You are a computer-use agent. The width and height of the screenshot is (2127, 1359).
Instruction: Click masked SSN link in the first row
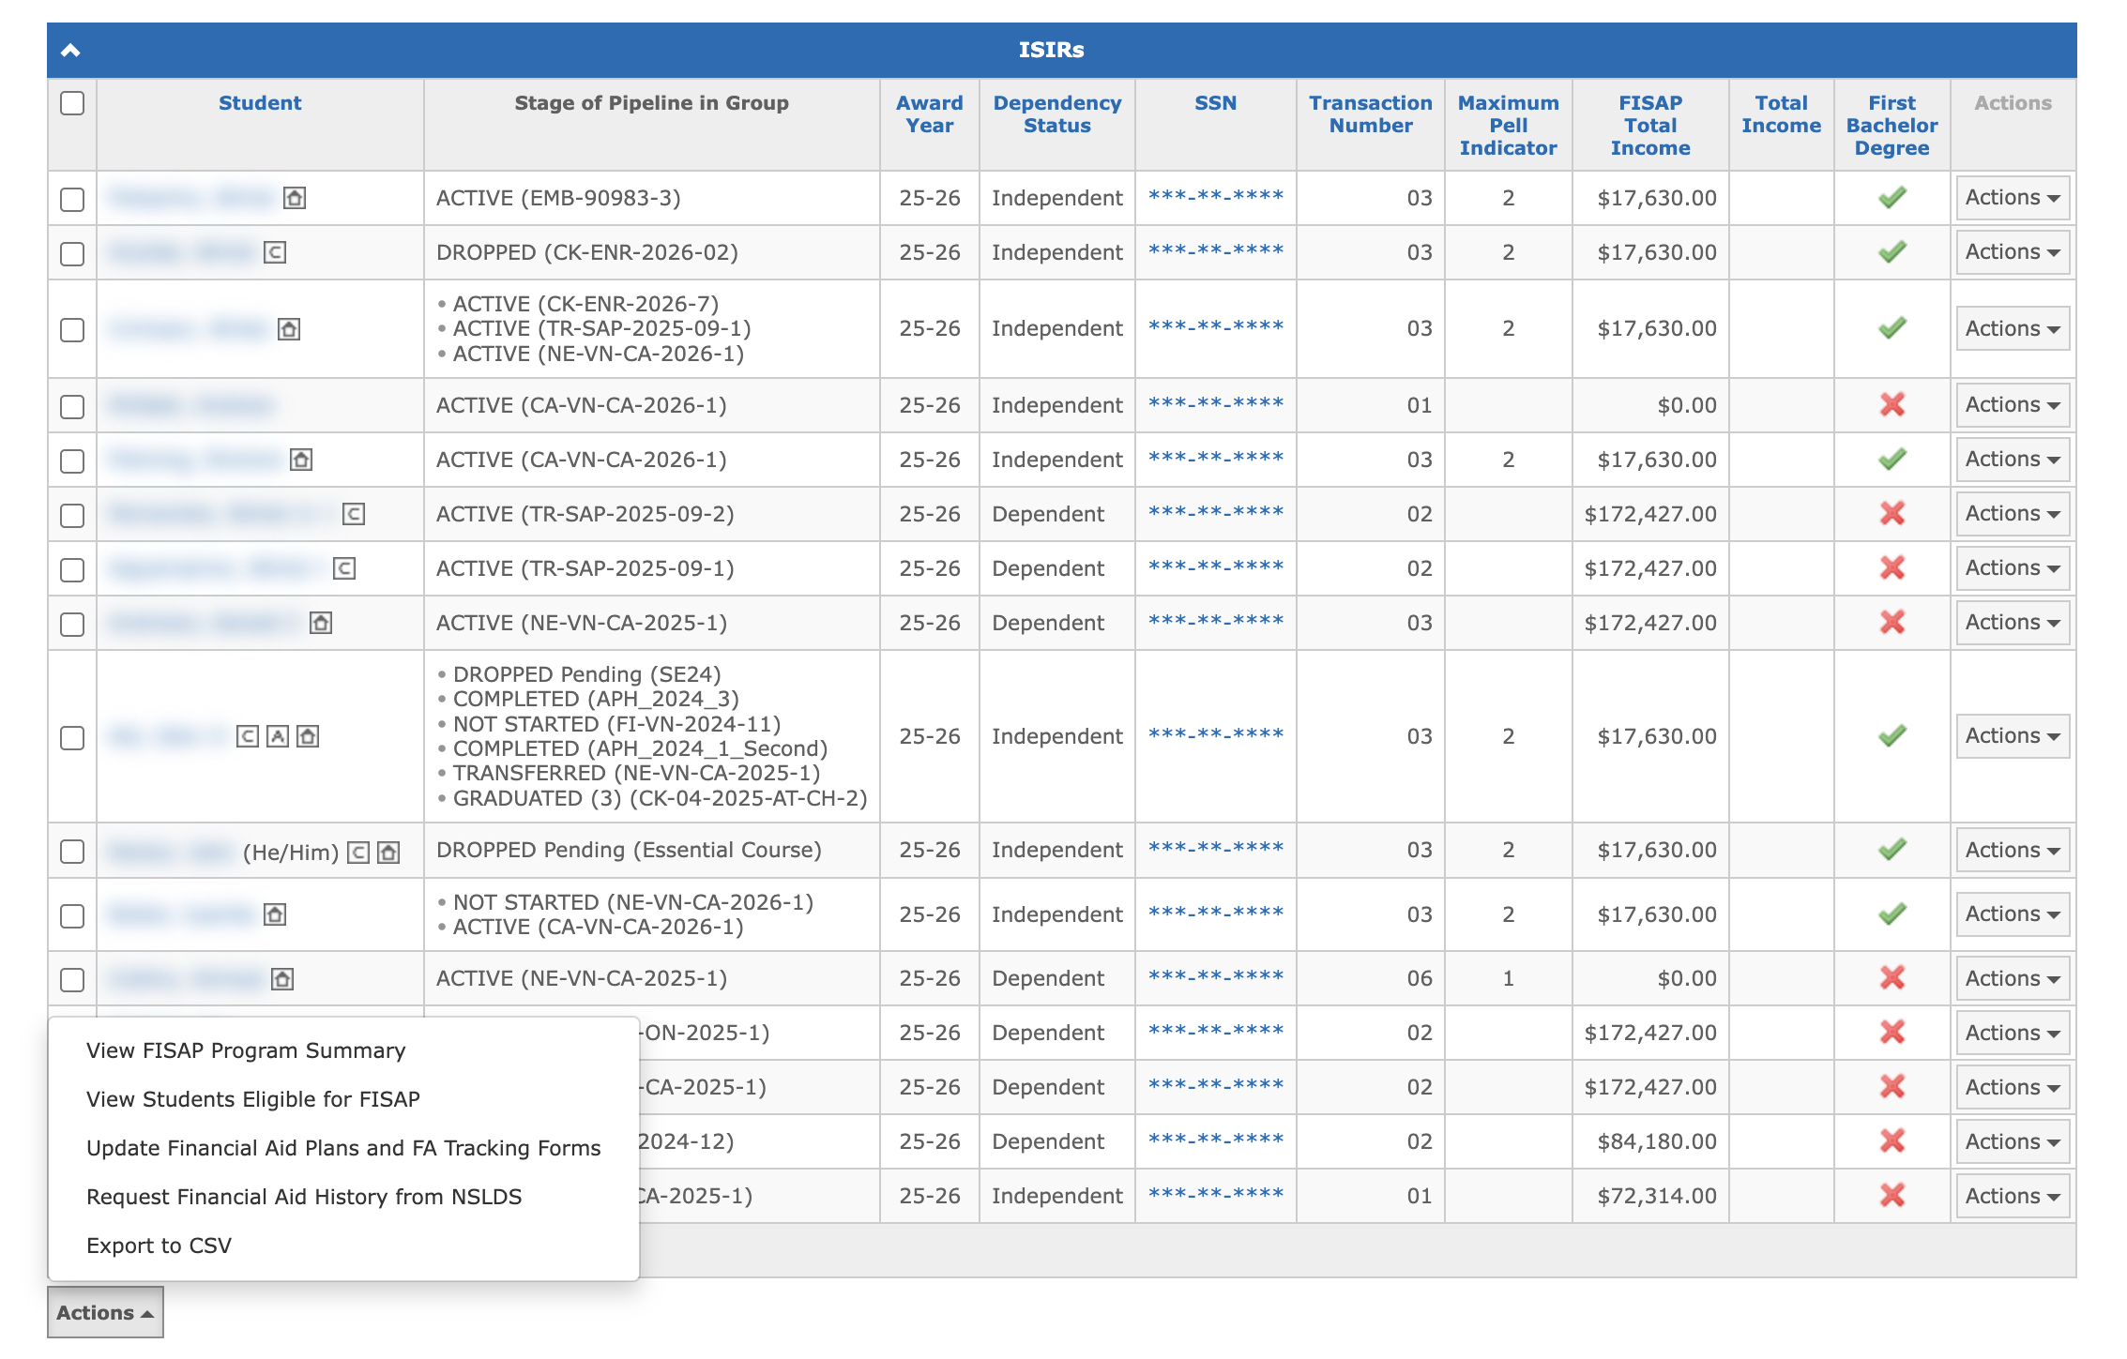click(1215, 197)
